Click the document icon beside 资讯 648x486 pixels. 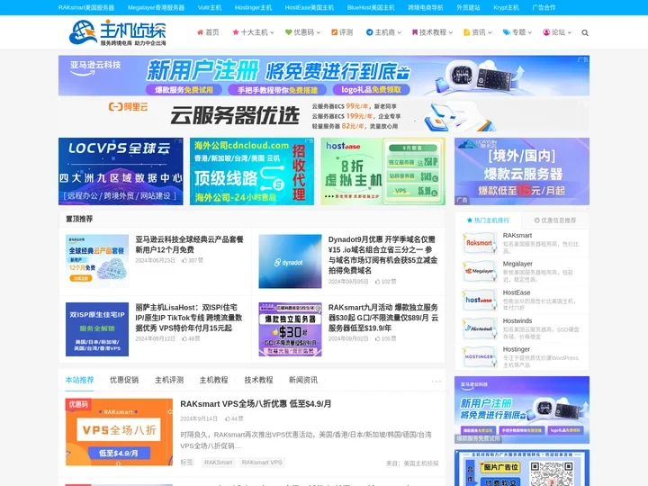tap(466, 32)
